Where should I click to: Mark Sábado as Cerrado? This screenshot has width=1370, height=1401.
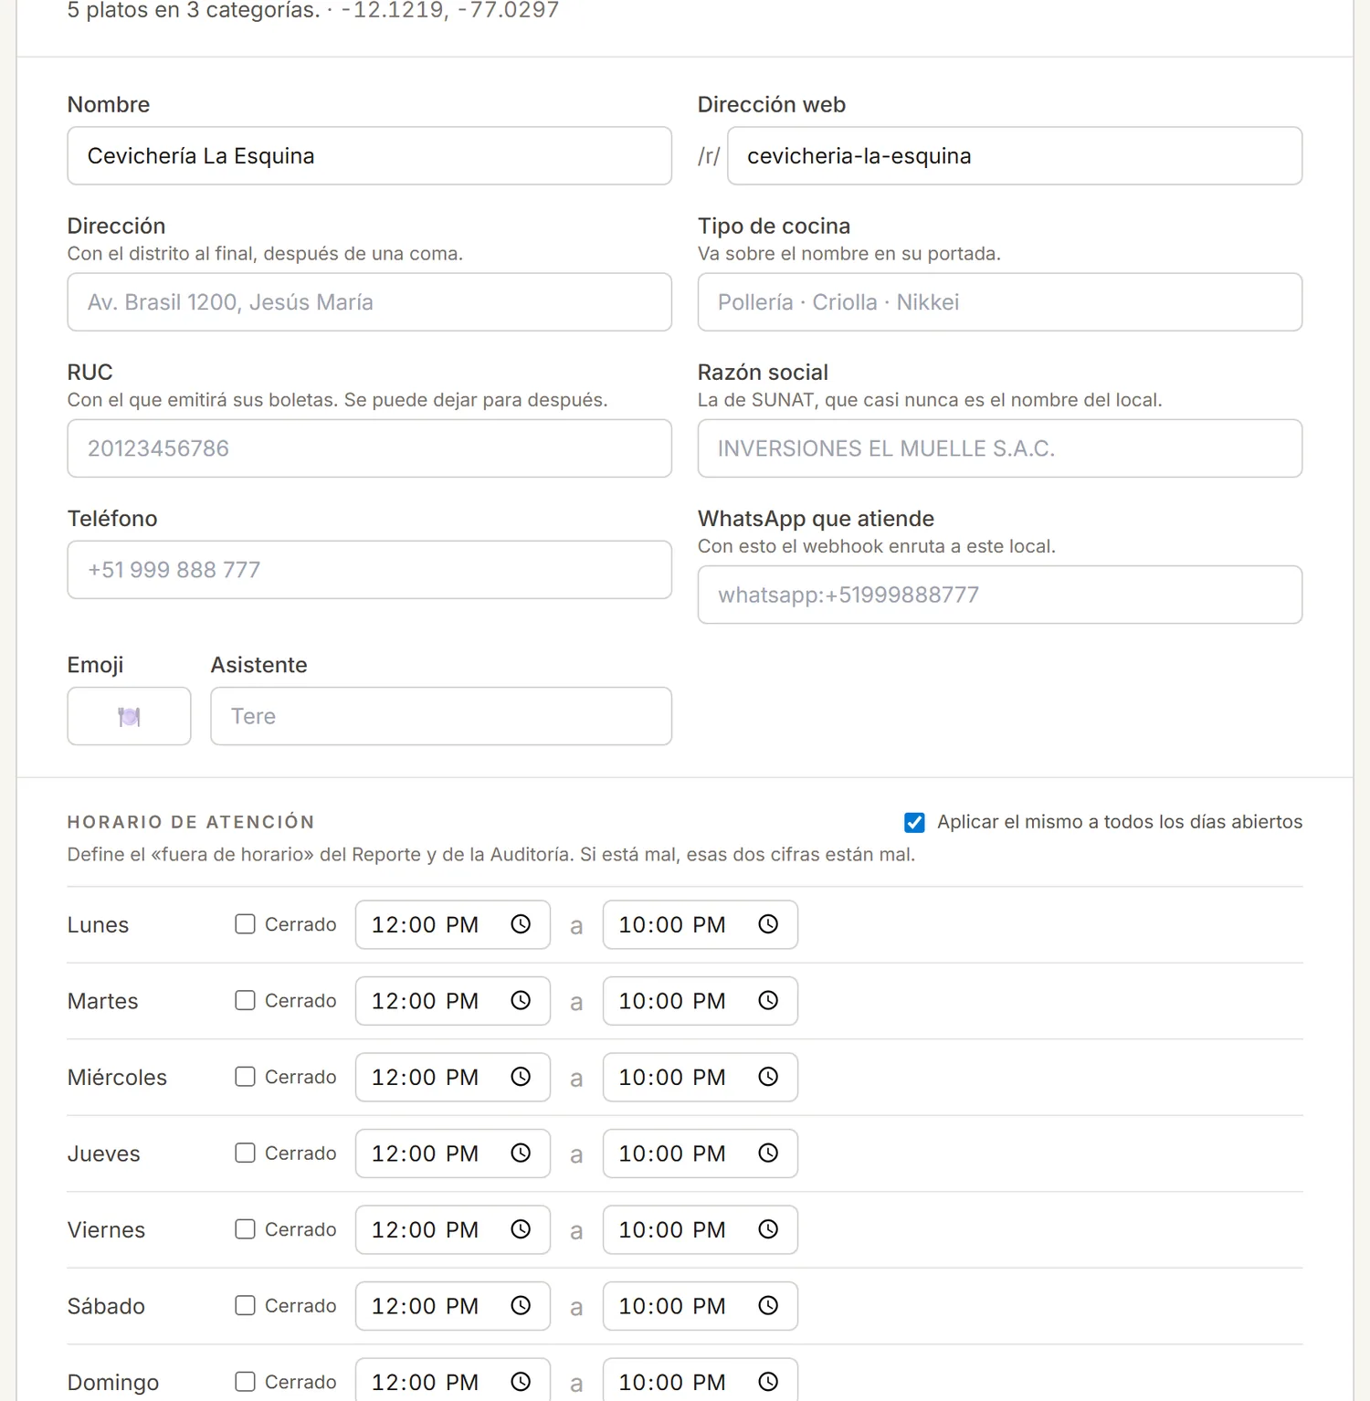tap(245, 1306)
